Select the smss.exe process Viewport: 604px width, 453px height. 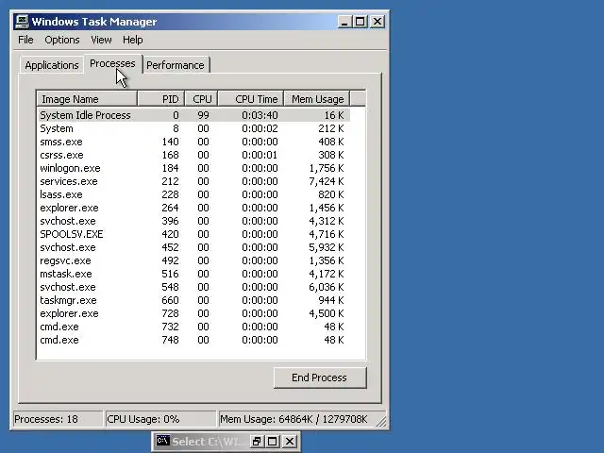click(194, 142)
